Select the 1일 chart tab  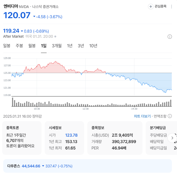pyautogui.click(x=44, y=46)
